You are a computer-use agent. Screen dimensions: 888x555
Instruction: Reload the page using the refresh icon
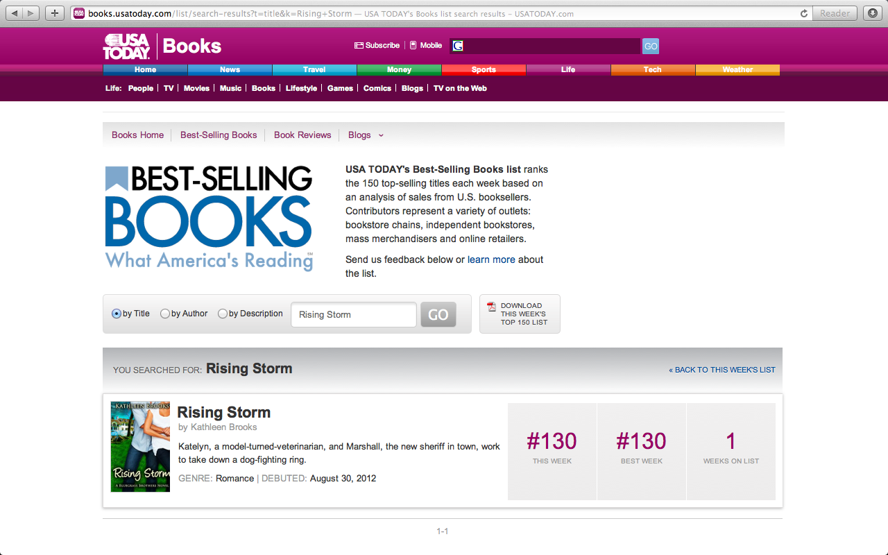pos(804,13)
